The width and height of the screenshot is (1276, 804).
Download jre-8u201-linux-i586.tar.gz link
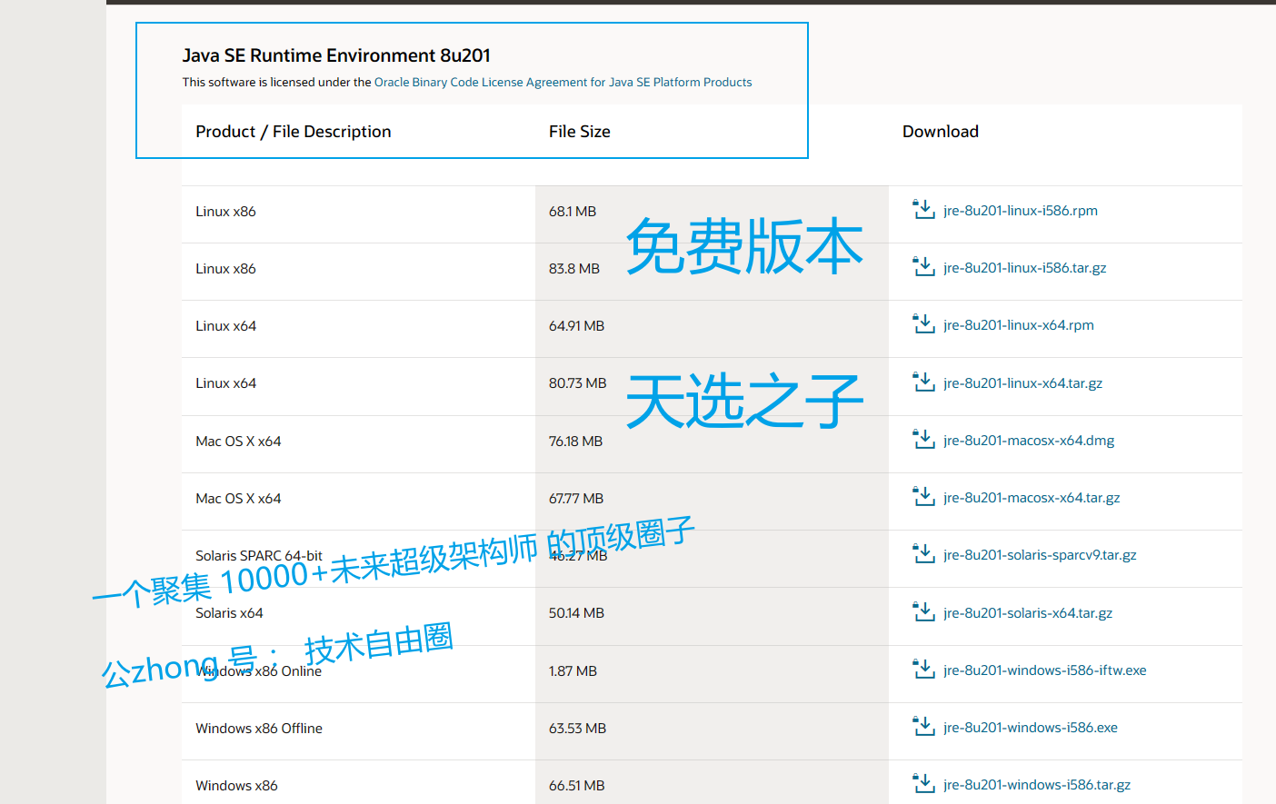click(1024, 268)
